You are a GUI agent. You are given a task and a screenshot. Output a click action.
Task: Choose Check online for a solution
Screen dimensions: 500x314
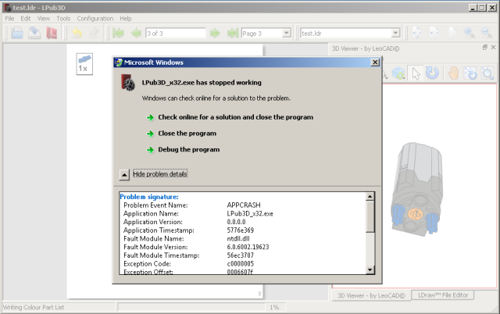click(235, 117)
